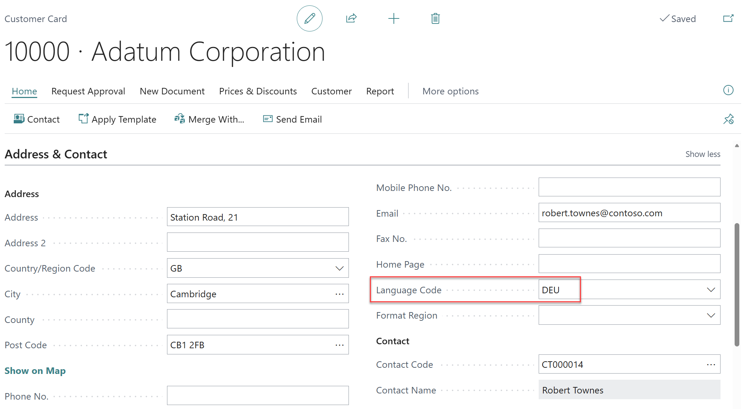
Task: Click More options
Action: click(450, 91)
